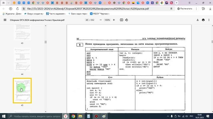213x119 pixels.
Task: Click the Windows taskbar search box
Action: point(35,116)
